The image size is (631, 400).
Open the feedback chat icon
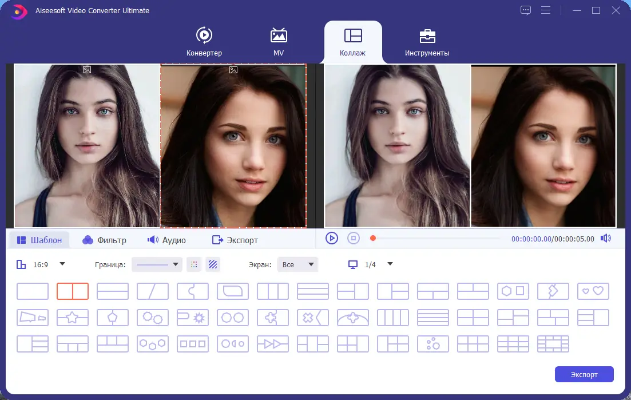pyautogui.click(x=526, y=10)
